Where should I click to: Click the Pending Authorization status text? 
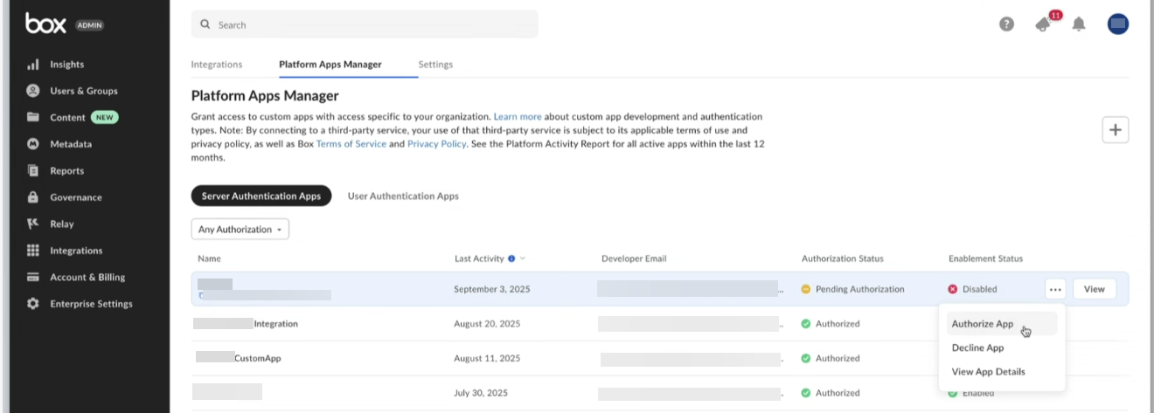[860, 289]
